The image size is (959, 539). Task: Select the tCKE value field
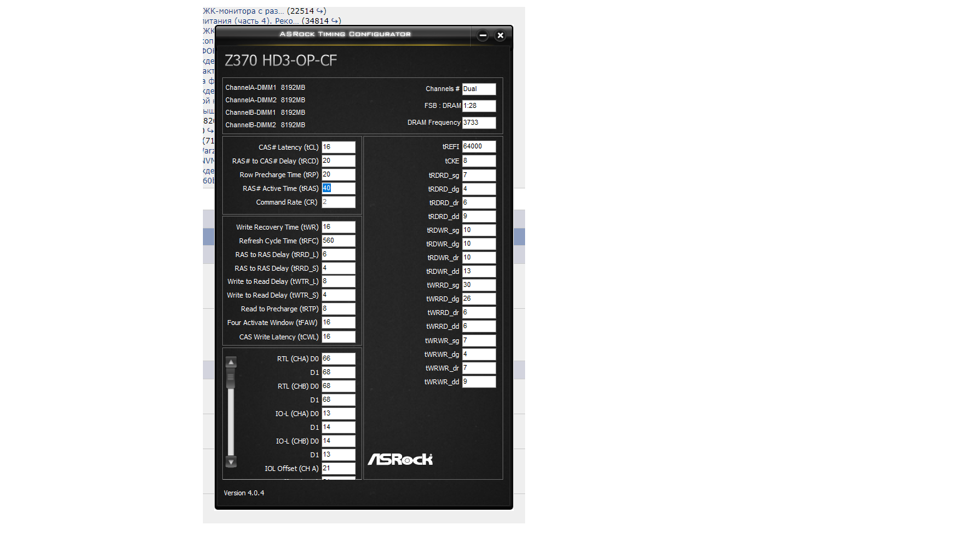(479, 161)
